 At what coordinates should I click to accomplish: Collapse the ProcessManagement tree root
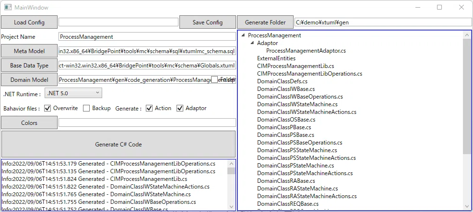[x=243, y=35]
